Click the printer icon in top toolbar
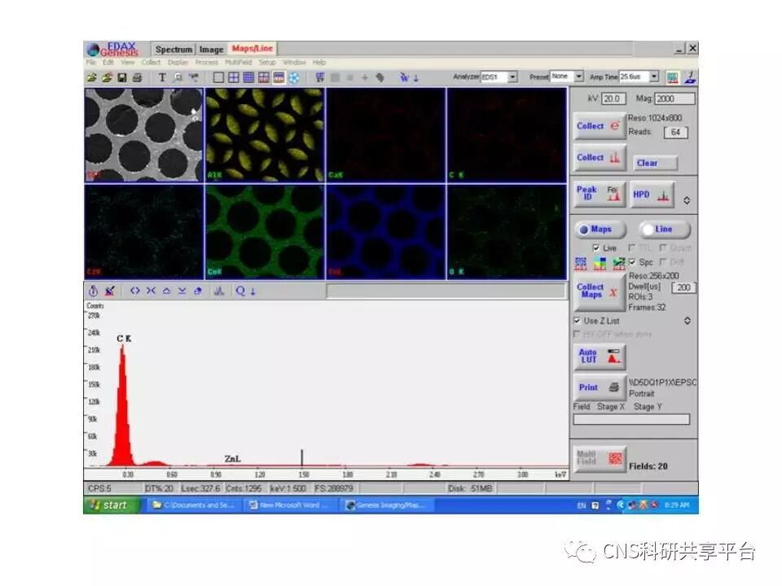The image size is (782, 586). 137,77
